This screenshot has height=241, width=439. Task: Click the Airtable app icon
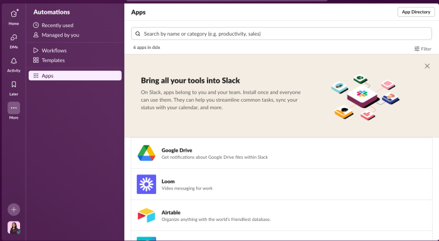[x=146, y=215]
